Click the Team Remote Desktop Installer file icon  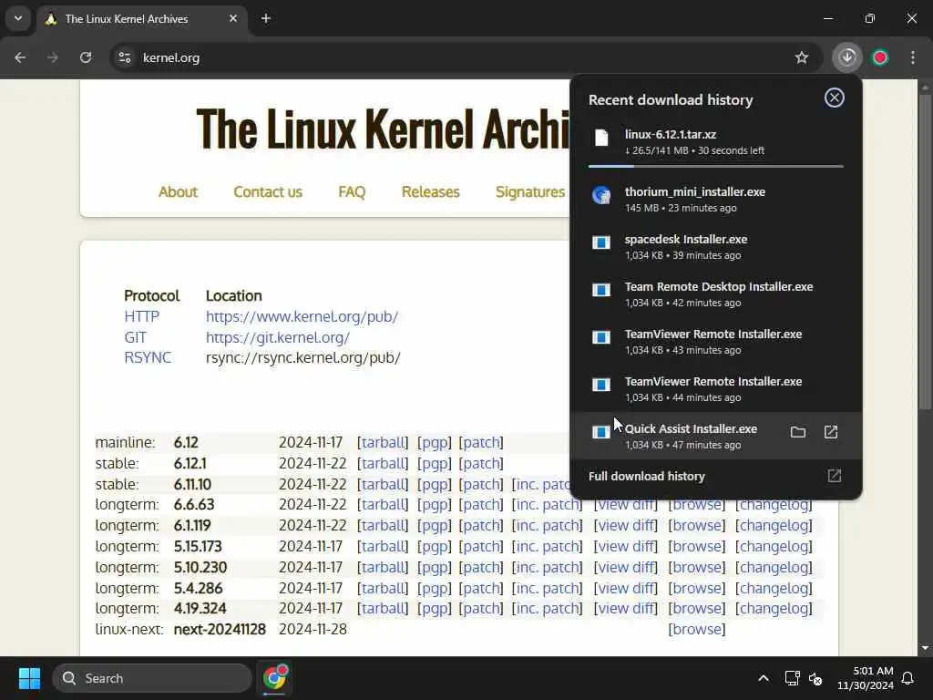click(601, 290)
